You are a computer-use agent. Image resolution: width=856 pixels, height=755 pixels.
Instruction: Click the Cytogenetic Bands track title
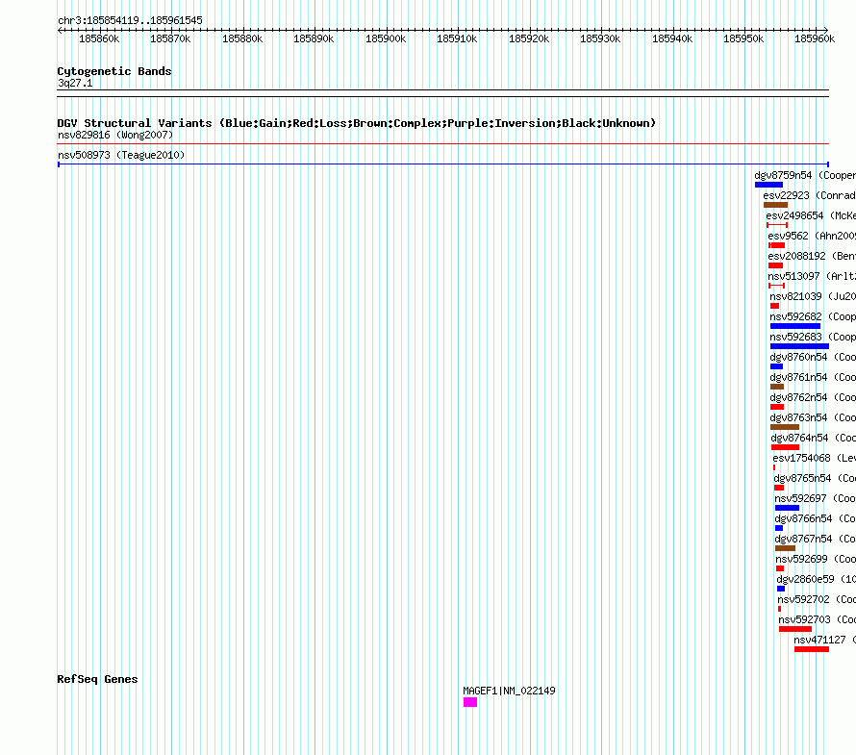pos(114,71)
